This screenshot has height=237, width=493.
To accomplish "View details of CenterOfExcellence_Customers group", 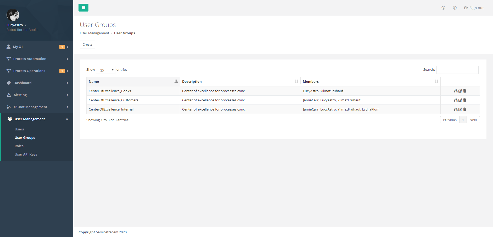I will click(x=456, y=100).
